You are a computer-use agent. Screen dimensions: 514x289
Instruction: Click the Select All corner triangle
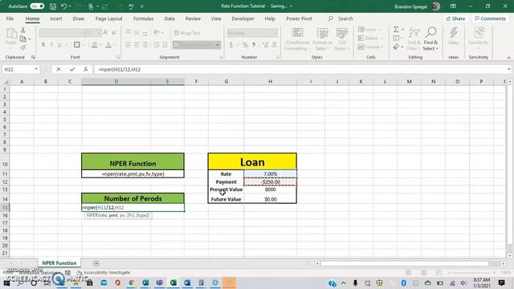coord(6,82)
